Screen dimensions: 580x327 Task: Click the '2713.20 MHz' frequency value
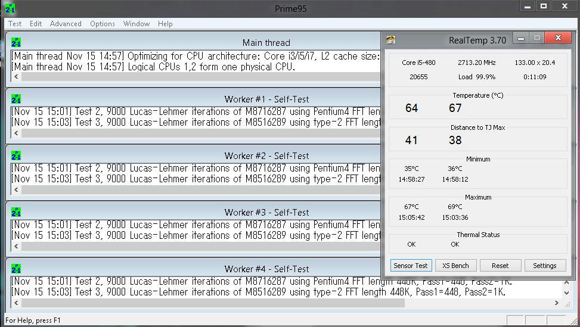(477, 63)
